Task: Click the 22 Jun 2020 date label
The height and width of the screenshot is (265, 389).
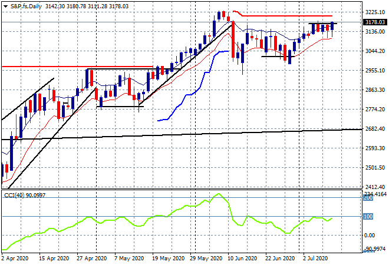Action: point(280,259)
